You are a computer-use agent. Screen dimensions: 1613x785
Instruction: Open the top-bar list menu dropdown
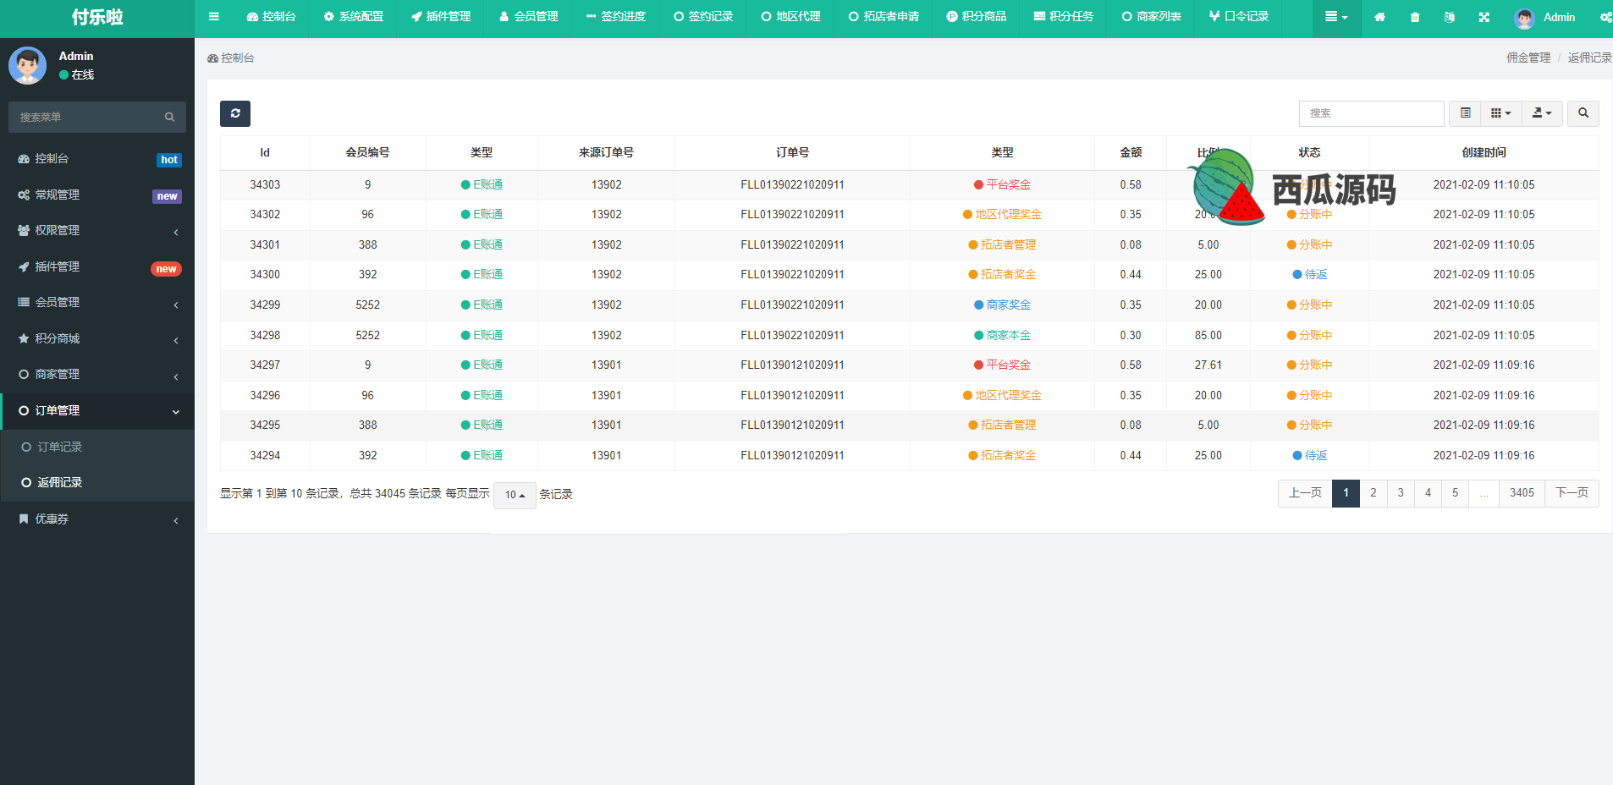pos(1336,18)
